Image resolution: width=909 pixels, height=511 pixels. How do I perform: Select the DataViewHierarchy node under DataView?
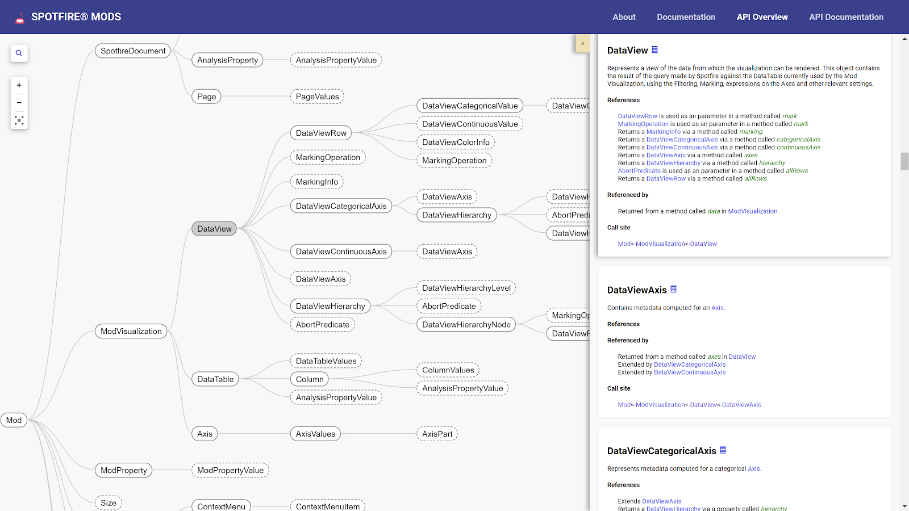click(x=330, y=306)
